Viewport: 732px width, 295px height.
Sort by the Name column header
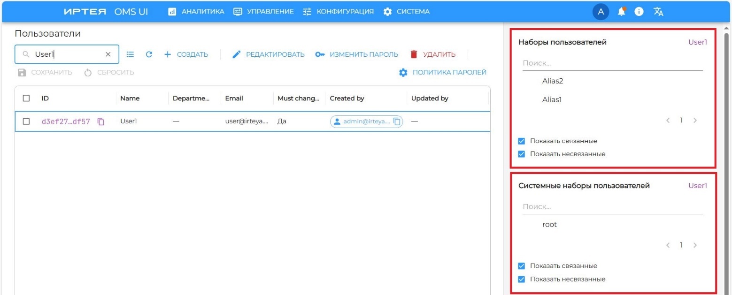pyautogui.click(x=130, y=98)
